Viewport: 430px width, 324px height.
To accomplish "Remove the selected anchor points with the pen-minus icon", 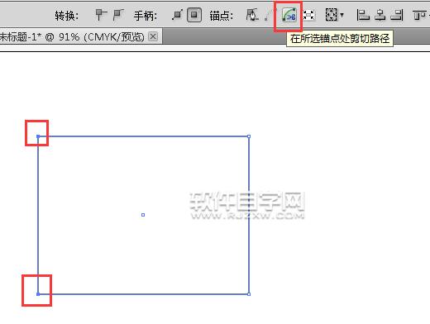I will [x=252, y=15].
